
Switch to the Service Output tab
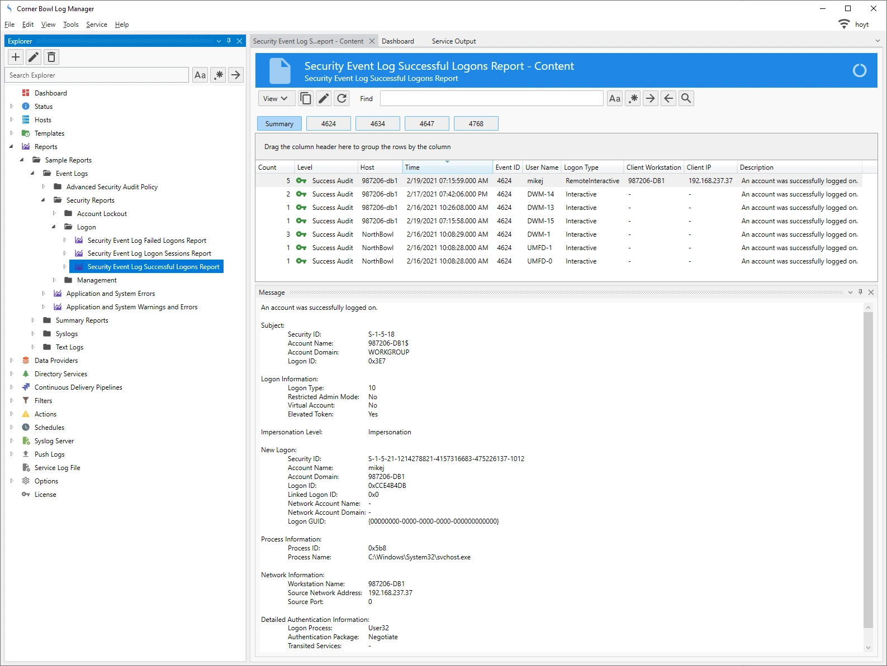click(x=454, y=41)
